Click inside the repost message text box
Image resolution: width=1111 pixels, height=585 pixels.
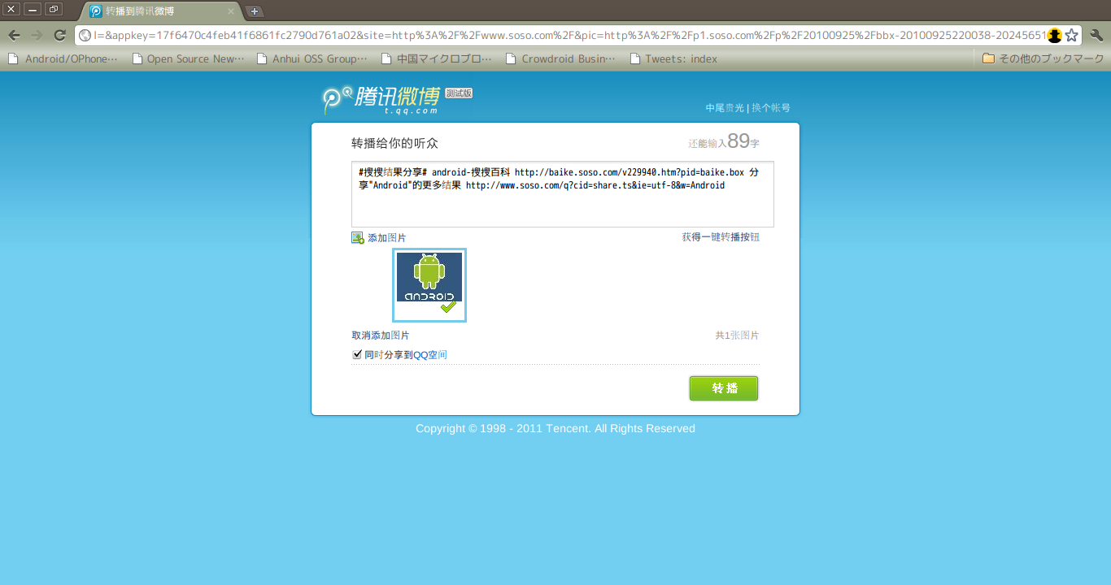[562, 194]
